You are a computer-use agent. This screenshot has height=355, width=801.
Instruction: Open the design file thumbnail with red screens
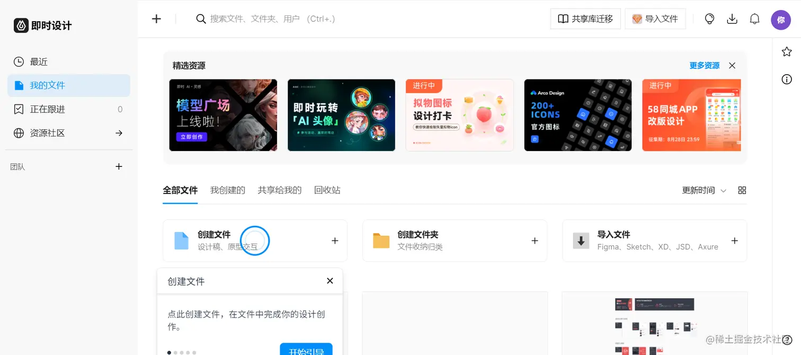tap(654, 323)
